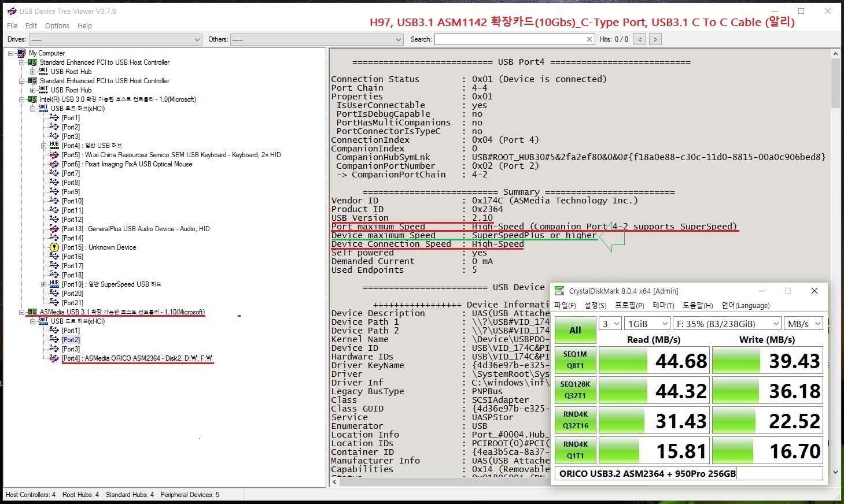This screenshot has width=844, height=504.
Task: Click the 16.70 RND4K Q1T1 write result
Action: pos(767,451)
